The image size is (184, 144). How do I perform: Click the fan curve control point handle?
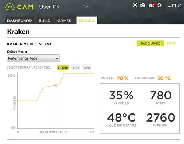[56, 85]
